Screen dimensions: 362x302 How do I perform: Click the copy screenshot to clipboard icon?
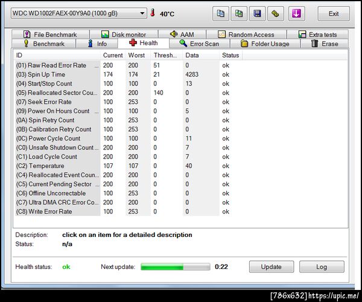tap(239, 14)
